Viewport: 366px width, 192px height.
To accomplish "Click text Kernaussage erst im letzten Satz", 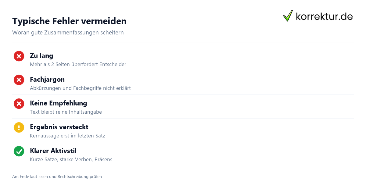I will tap(67, 136).
